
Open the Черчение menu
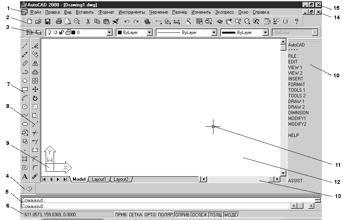coord(158,12)
